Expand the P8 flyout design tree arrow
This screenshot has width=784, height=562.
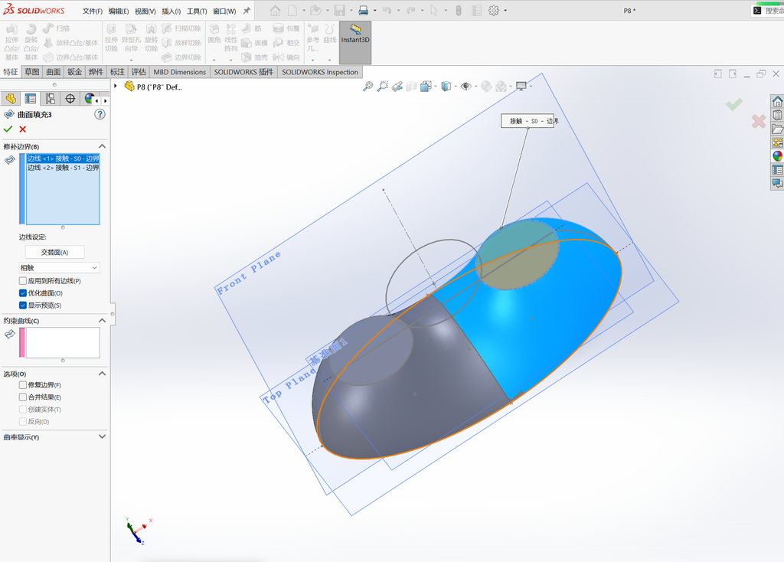point(116,86)
